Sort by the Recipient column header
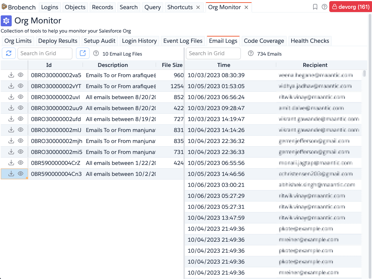Viewport: 372px width, 279px height. [x=315, y=65]
